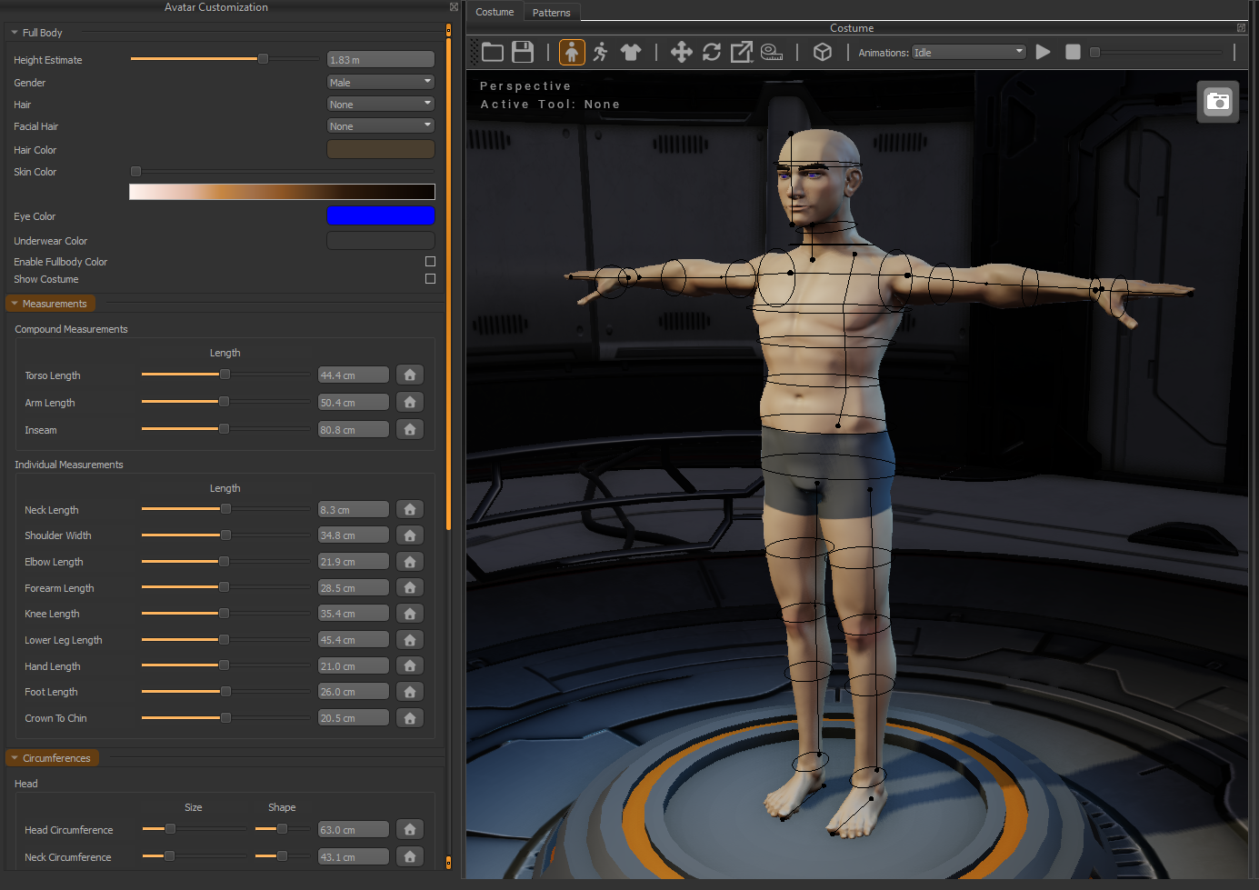
Task: Pick the Underwear Color swatch
Action: (380, 240)
